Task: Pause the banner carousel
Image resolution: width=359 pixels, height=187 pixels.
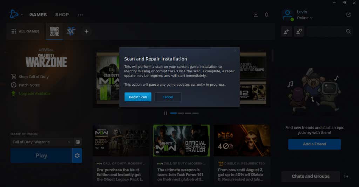Action: click(165, 113)
